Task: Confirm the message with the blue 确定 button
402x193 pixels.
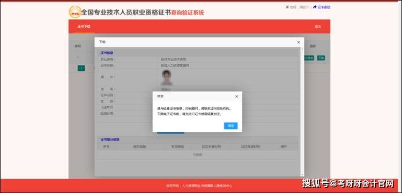Action: 230,125
